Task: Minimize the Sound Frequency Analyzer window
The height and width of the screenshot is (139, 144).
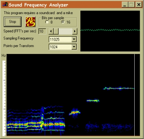Action: point(125,5)
